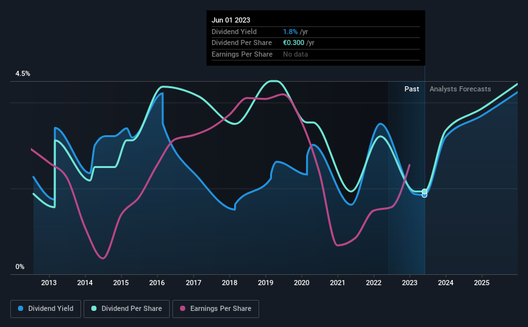Viewport: 528px width, 327px height.
Task: Click the 2017 x-axis label
Action: 194,283
